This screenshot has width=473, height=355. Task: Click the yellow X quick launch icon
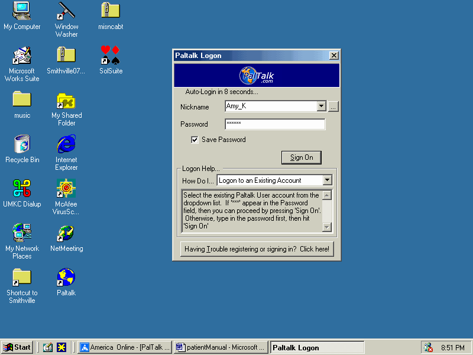(x=61, y=347)
